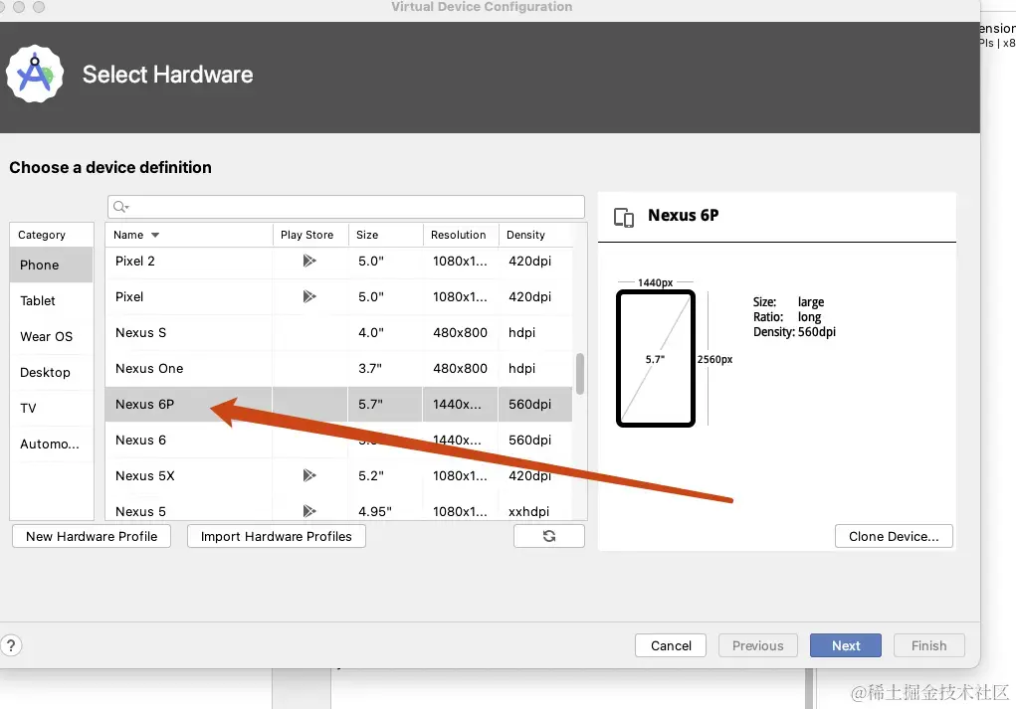Click the device icon beside Nexus 6P title

[x=623, y=217]
